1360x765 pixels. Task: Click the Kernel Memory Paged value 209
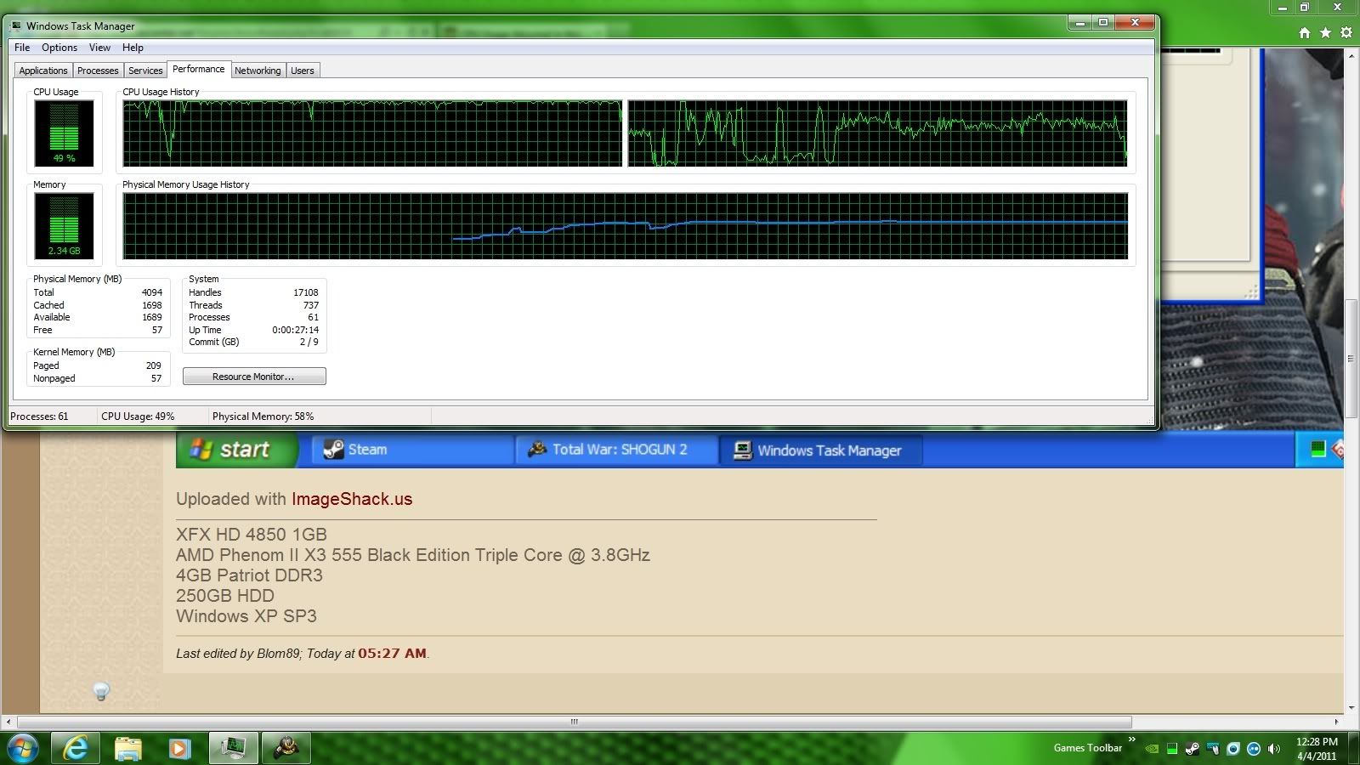(154, 365)
